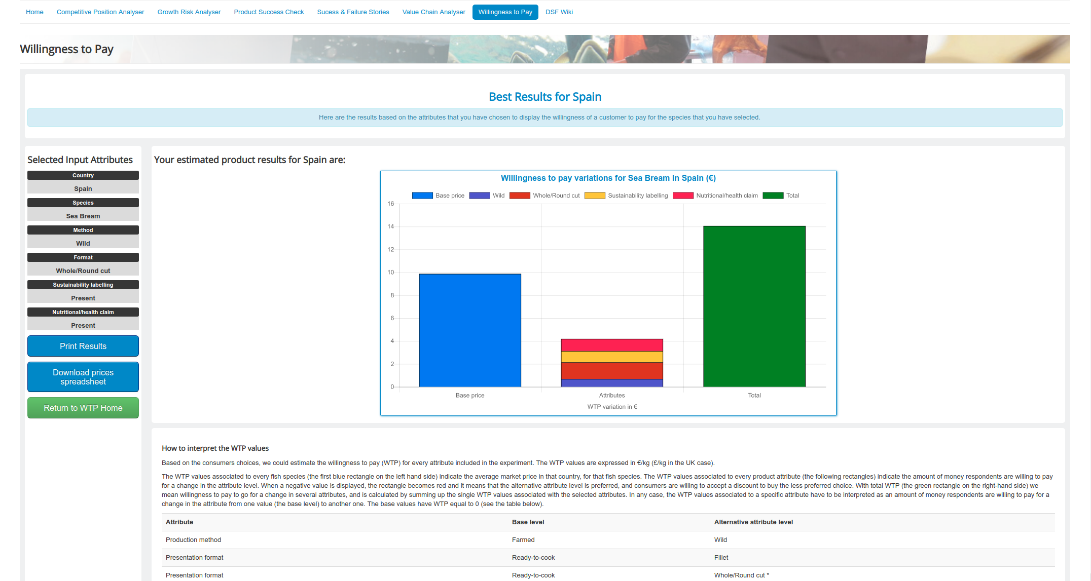Open Product Success Check page
Screen dimensions: 1091x581
[x=269, y=12]
